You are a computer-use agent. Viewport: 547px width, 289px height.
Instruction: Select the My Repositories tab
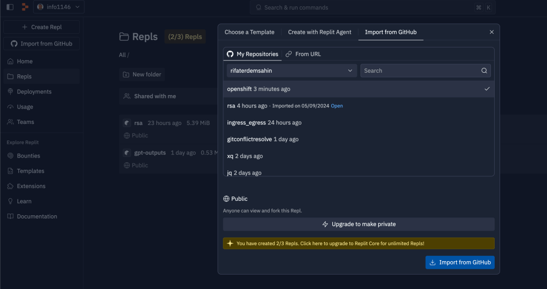253,54
